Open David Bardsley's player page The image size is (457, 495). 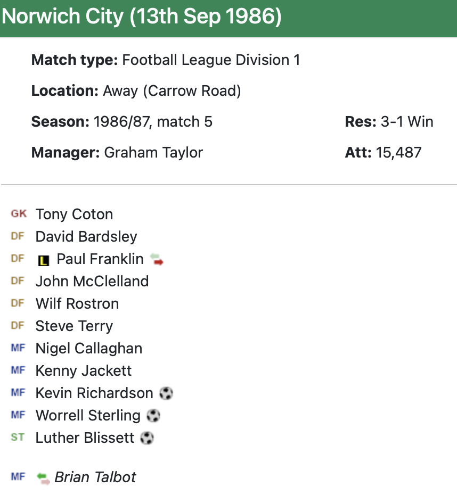[86, 237]
